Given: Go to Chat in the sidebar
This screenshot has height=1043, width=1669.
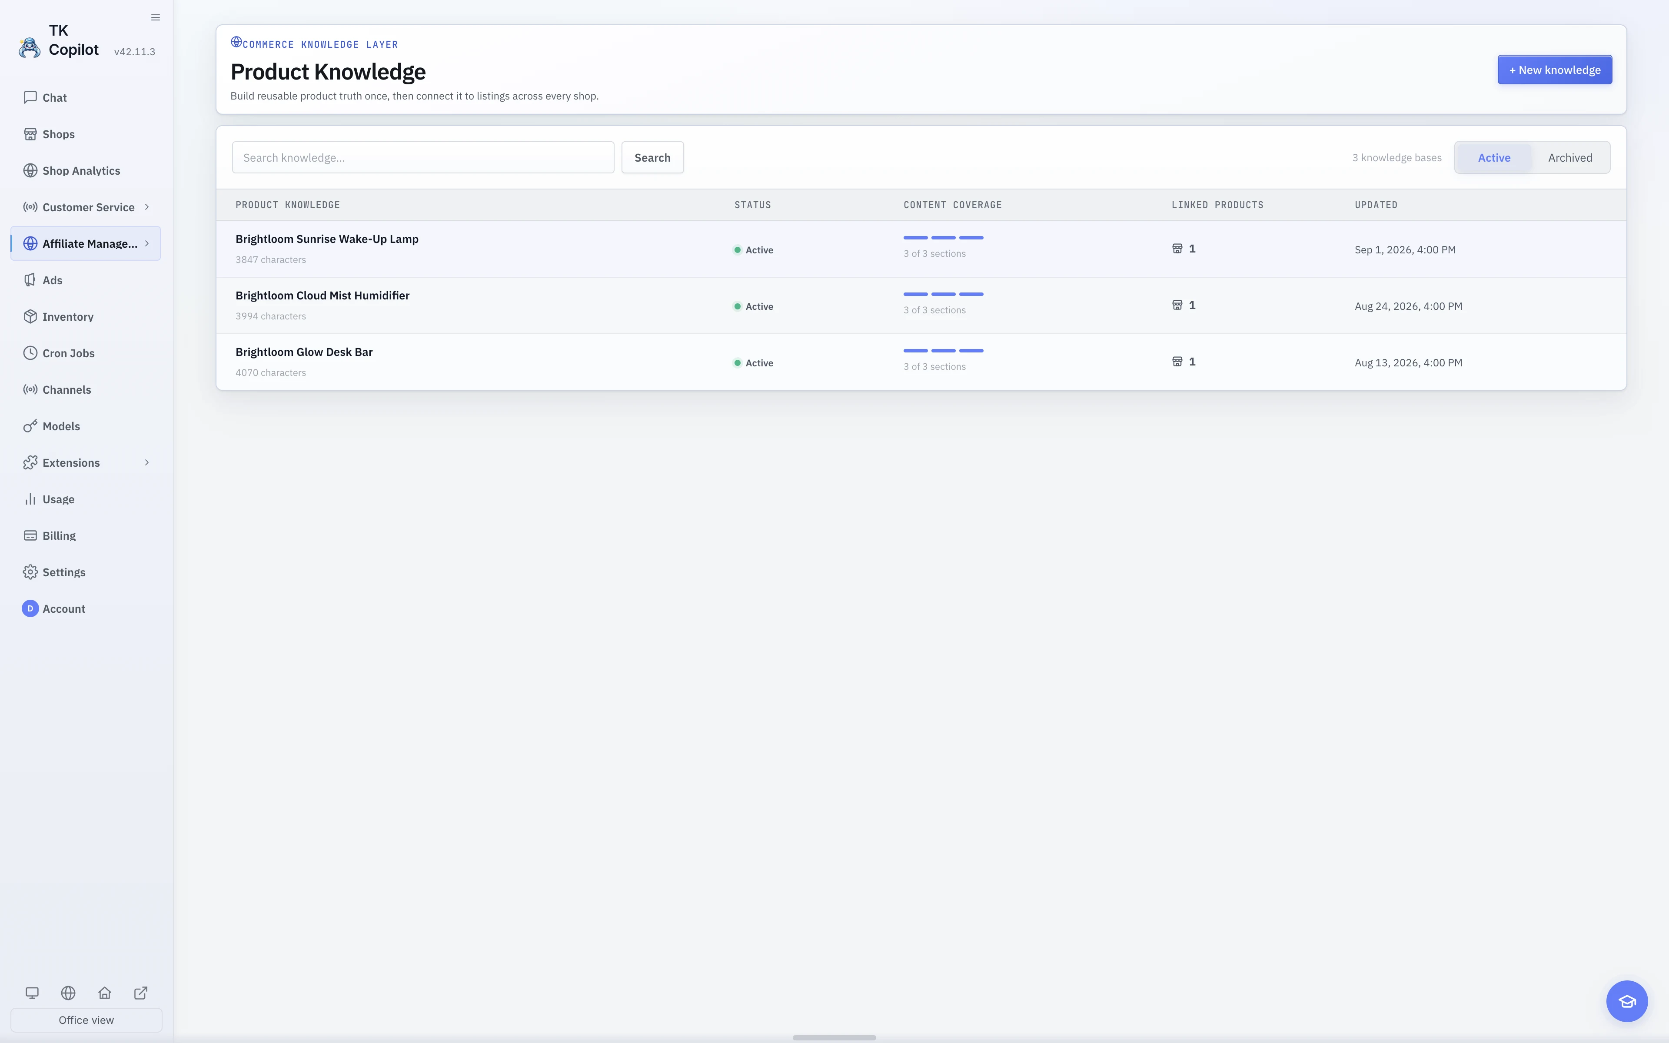Looking at the screenshot, I should [x=86, y=97].
